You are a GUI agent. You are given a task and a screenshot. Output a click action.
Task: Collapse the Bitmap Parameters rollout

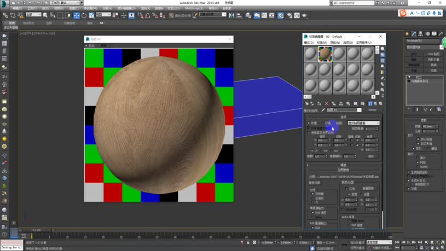coord(343,170)
